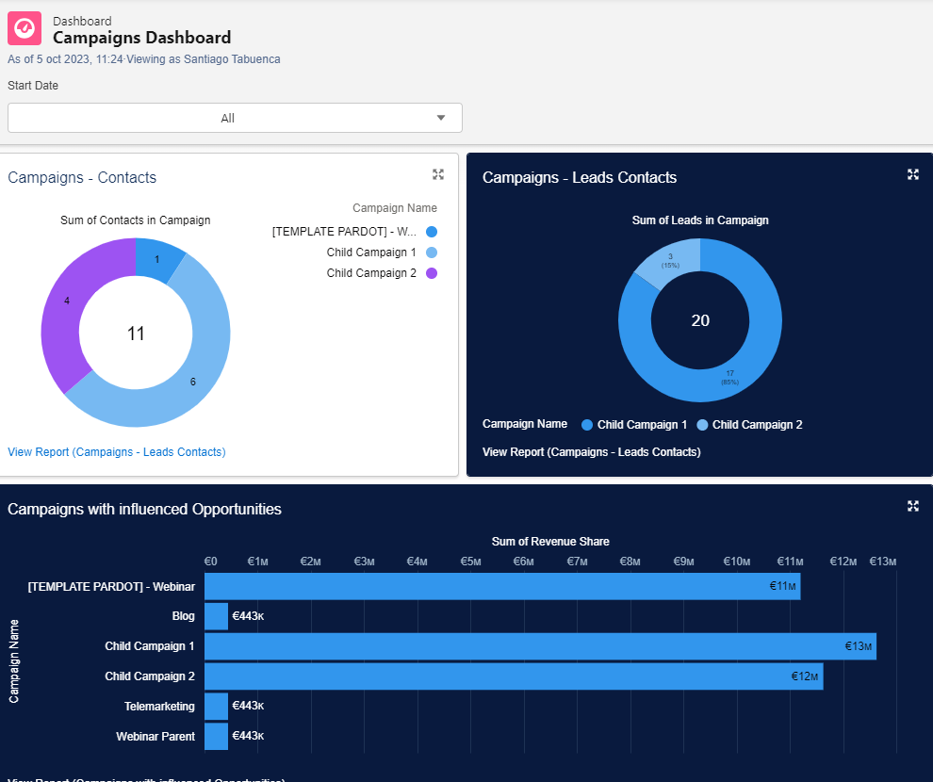Click the Telemarketing axis label
The height and width of the screenshot is (782, 933).
[159, 707]
